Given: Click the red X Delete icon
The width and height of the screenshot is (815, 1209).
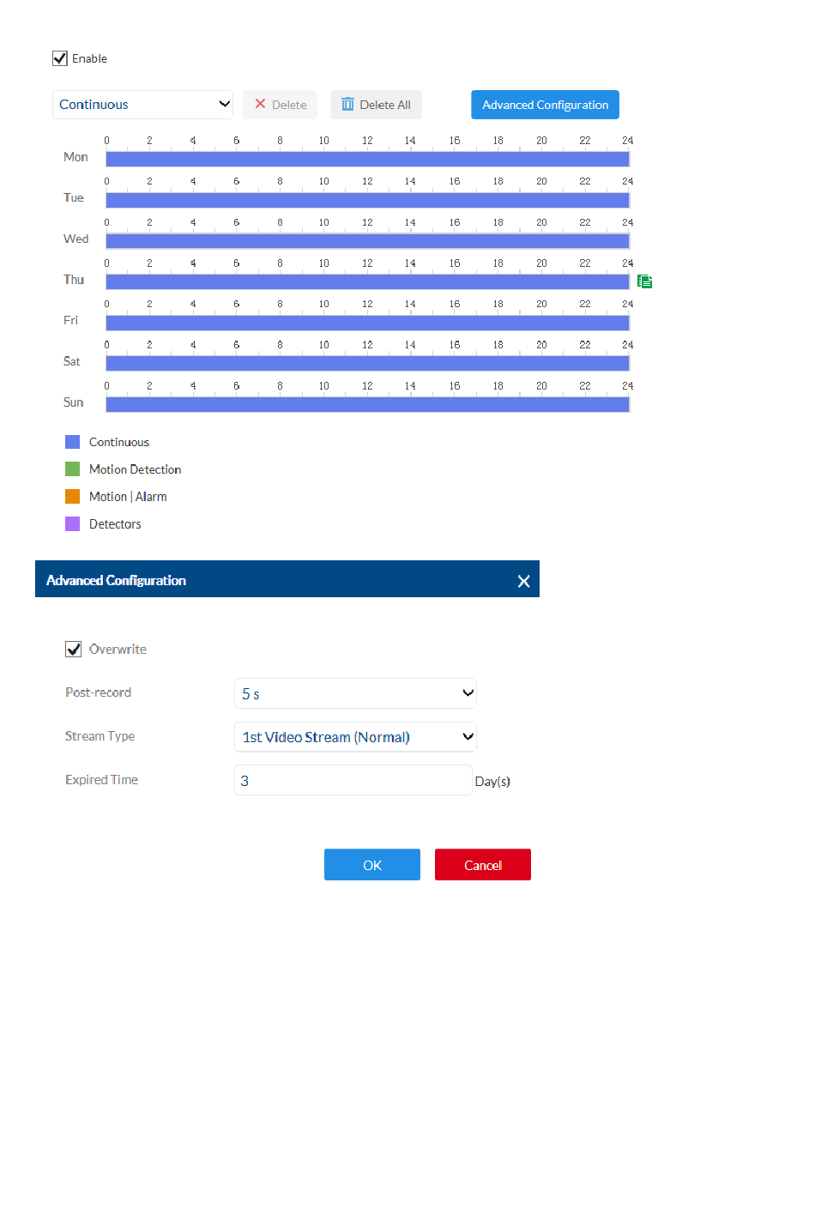Looking at the screenshot, I should (261, 105).
